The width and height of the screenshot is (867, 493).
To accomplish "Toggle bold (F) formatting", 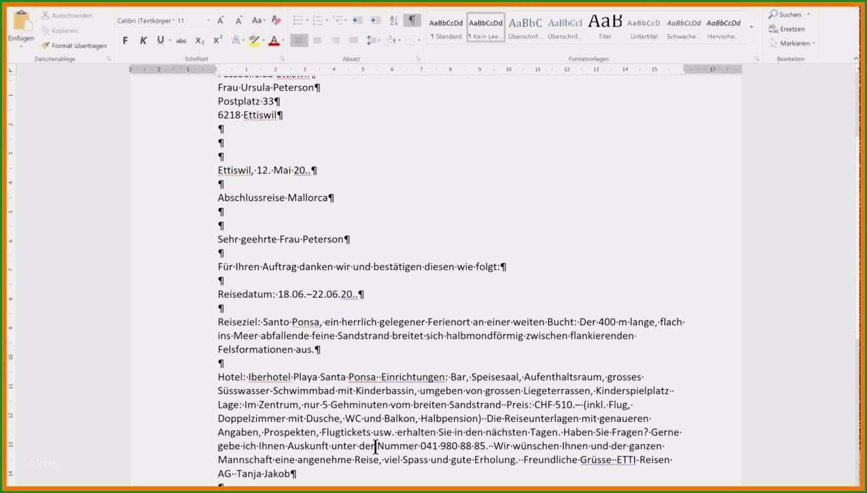I will (x=125, y=41).
